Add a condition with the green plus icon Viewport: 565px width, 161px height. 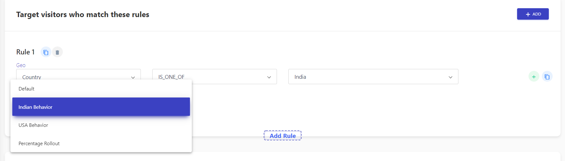pyautogui.click(x=534, y=77)
